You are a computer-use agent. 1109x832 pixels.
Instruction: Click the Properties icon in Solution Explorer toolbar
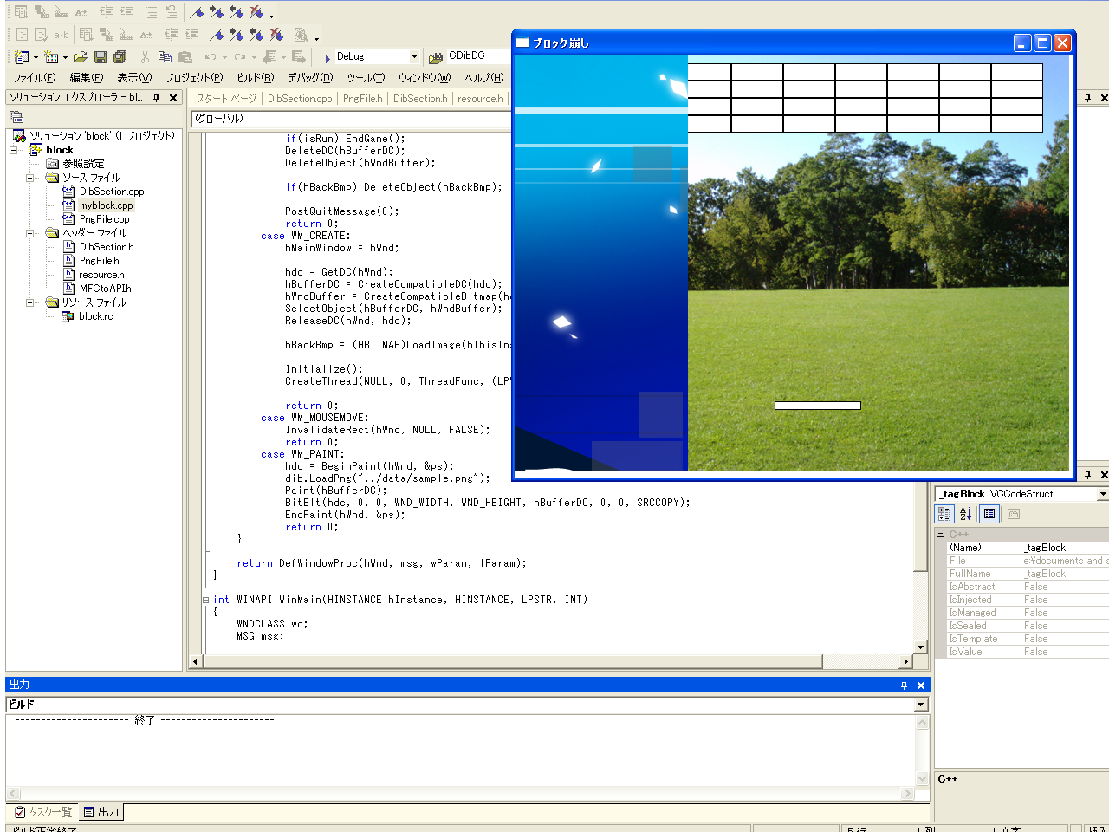pyautogui.click(x=16, y=117)
